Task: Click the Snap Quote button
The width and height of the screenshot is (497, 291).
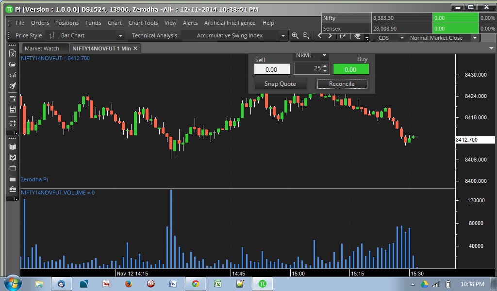Action: 280,84
